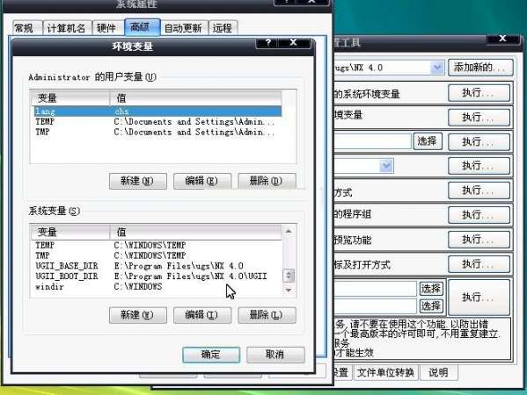The image size is (527, 395).
Task: Switch to the 硬件 tab
Action: tap(108, 28)
